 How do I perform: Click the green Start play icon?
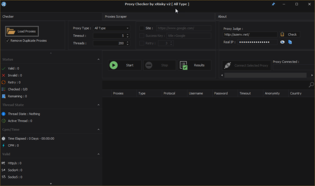point(114,65)
